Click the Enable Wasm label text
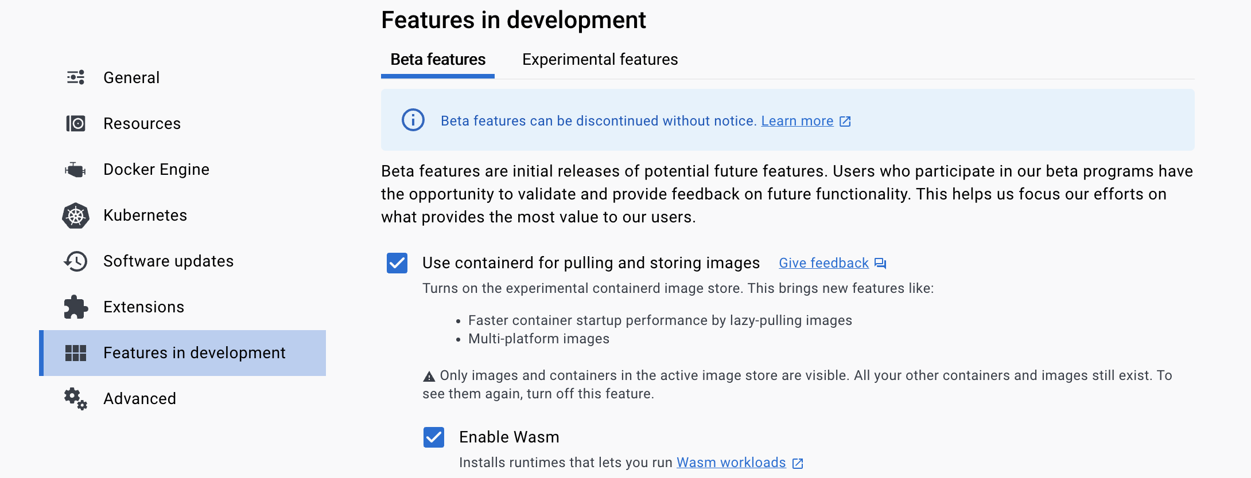 [x=509, y=437]
